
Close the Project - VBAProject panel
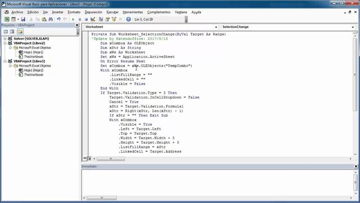77,25
